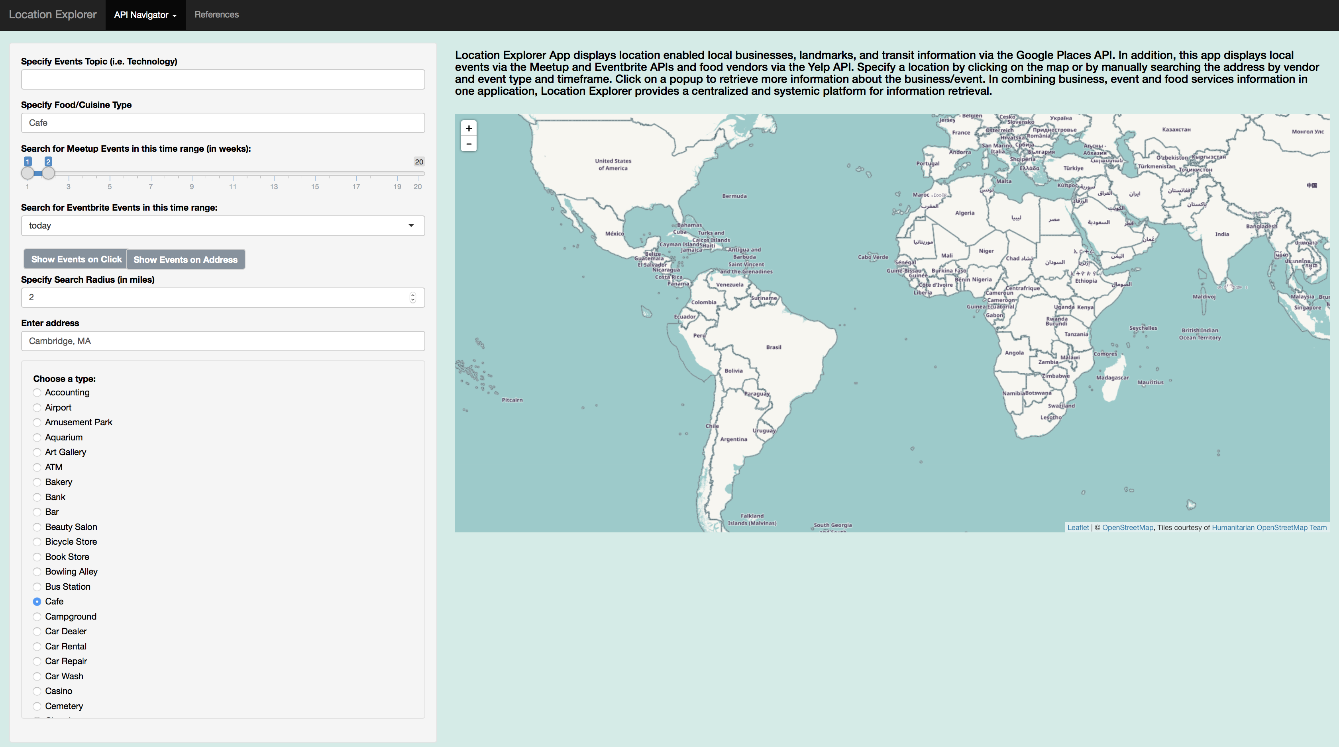Select the Bank radio button
1339x747 pixels.
37,497
